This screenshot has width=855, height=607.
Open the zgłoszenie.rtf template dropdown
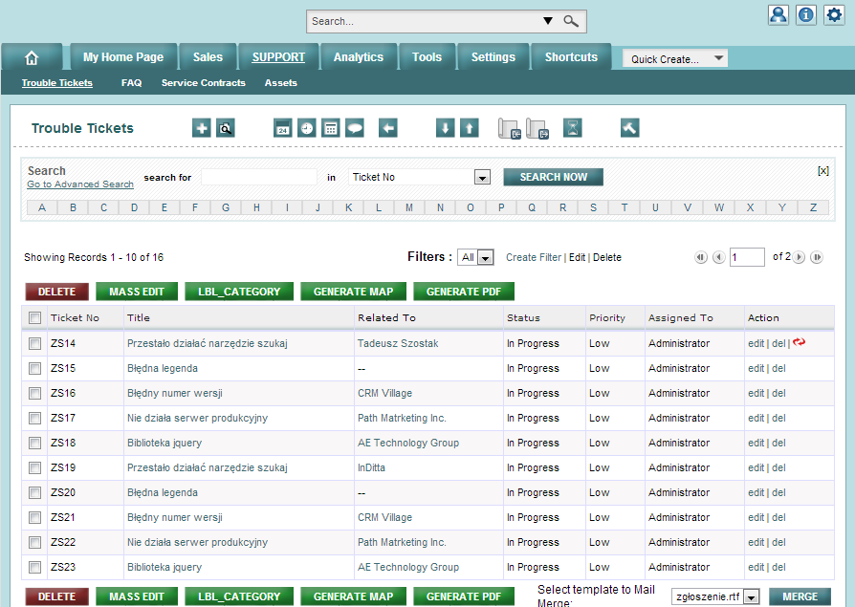pos(714,596)
